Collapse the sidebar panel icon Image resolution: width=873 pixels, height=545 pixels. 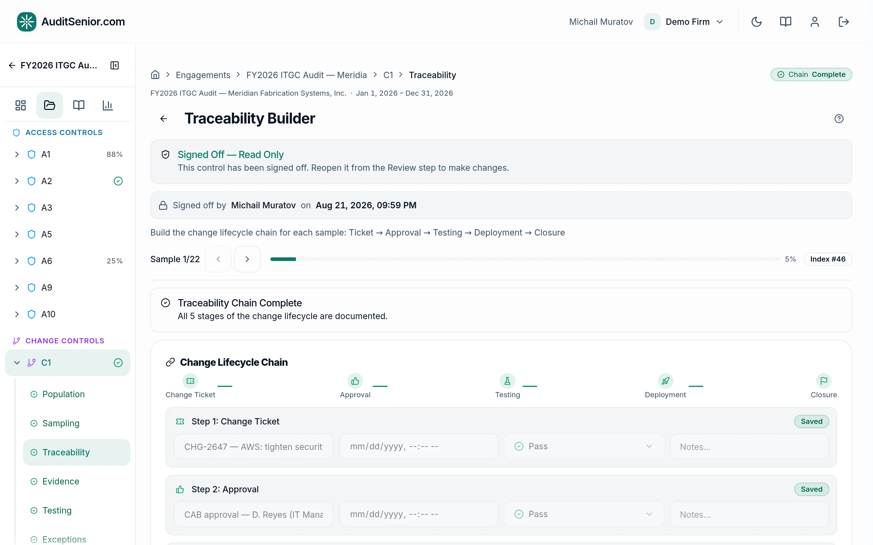(x=114, y=65)
